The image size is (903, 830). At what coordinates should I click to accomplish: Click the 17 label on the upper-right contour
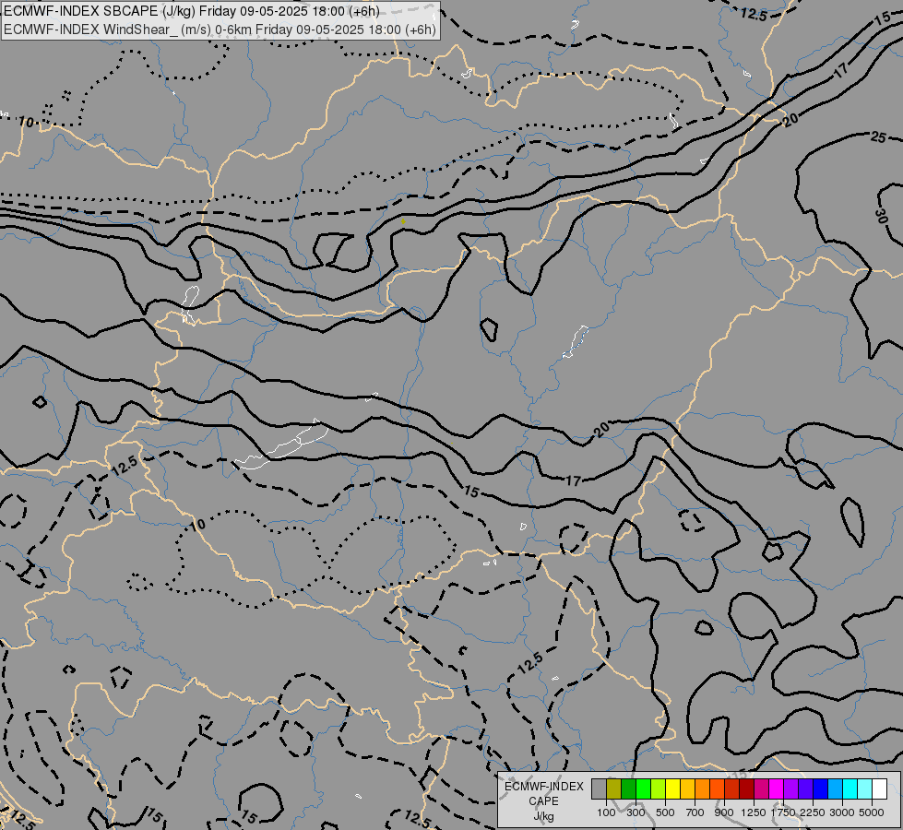pos(841,70)
